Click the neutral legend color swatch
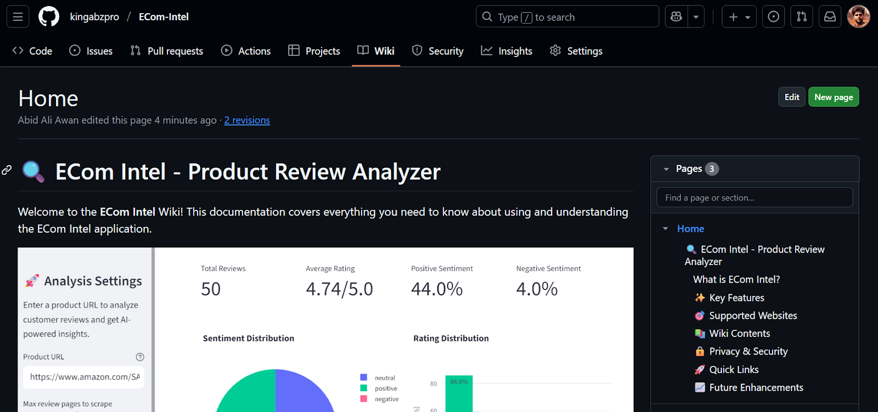878x412 pixels. [363, 377]
